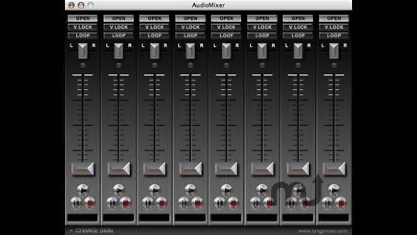Screen dimensions: 417x235
Task: Stop channel 8 playback
Action: point(341,203)
